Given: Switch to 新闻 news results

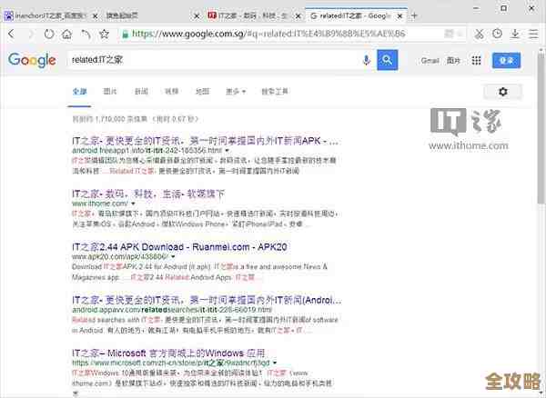Looking at the screenshot, I should tap(141, 92).
